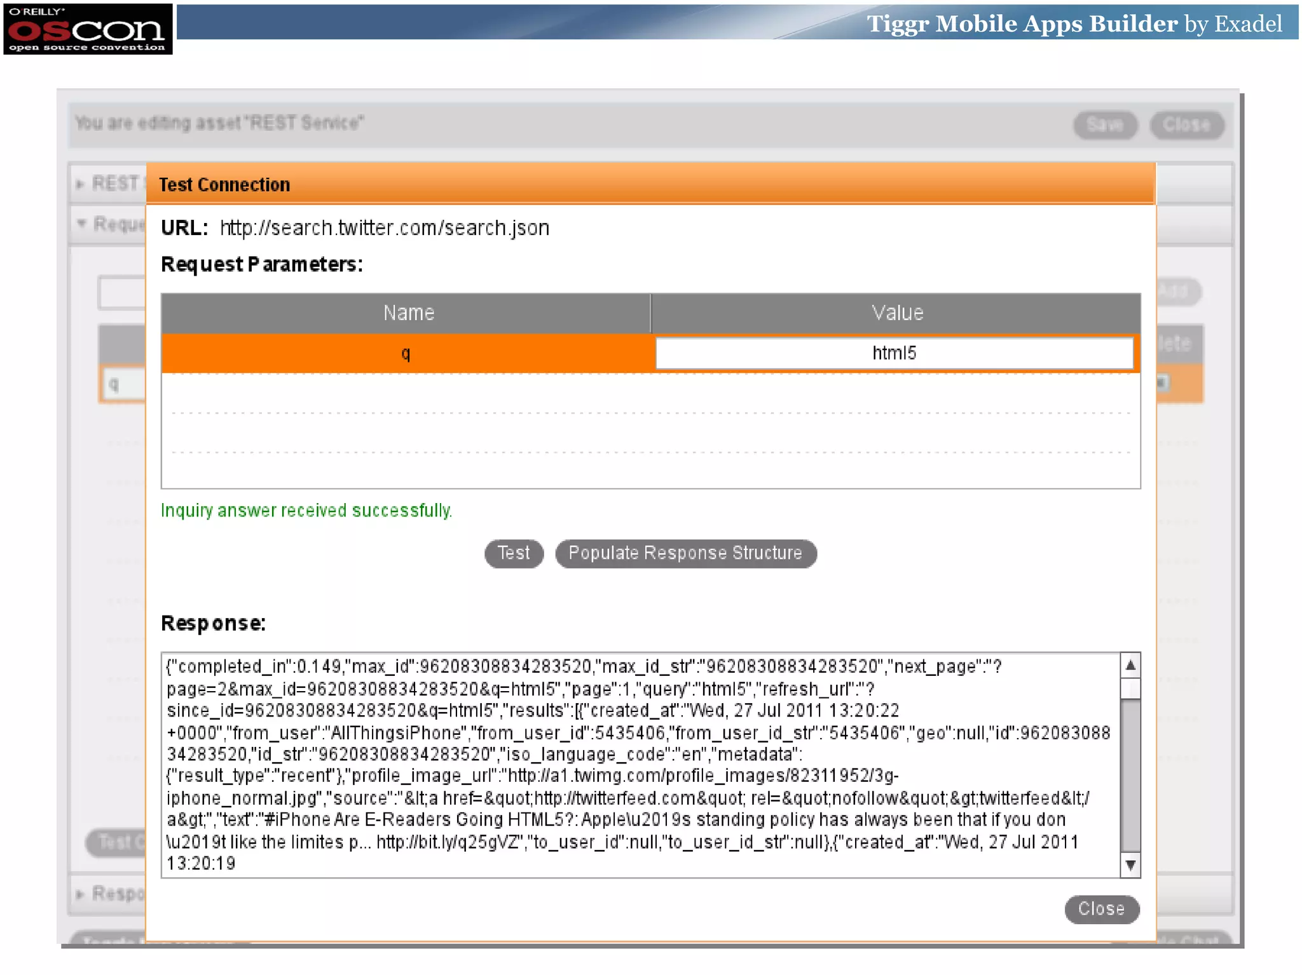Collapse the Request section in background panel
Image resolution: width=1302 pixels, height=975 pixels.
coord(81,224)
